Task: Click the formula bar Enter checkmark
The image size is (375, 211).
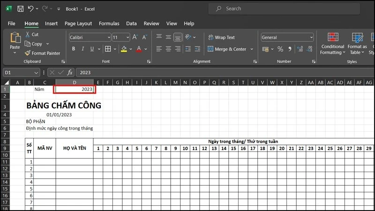Action: [x=61, y=72]
